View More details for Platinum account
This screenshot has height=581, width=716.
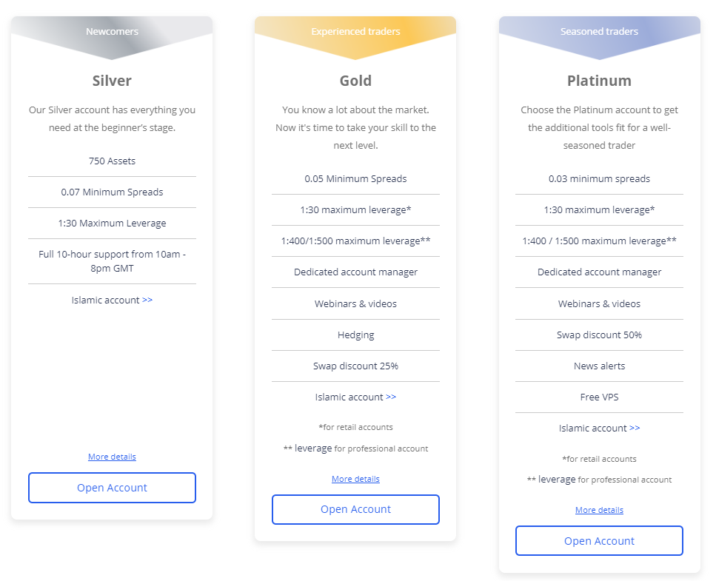pyautogui.click(x=599, y=510)
